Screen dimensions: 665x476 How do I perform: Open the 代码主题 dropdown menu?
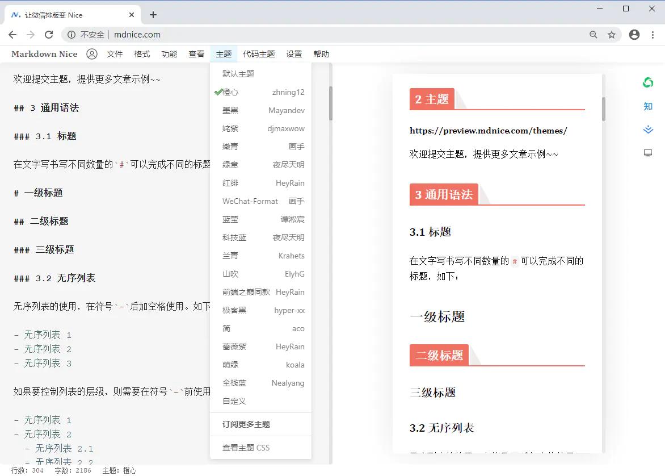[x=258, y=54]
